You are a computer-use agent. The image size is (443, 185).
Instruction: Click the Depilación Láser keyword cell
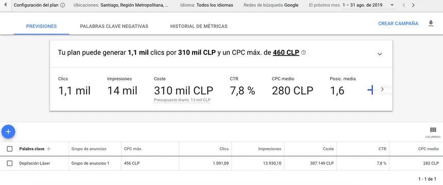point(35,163)
